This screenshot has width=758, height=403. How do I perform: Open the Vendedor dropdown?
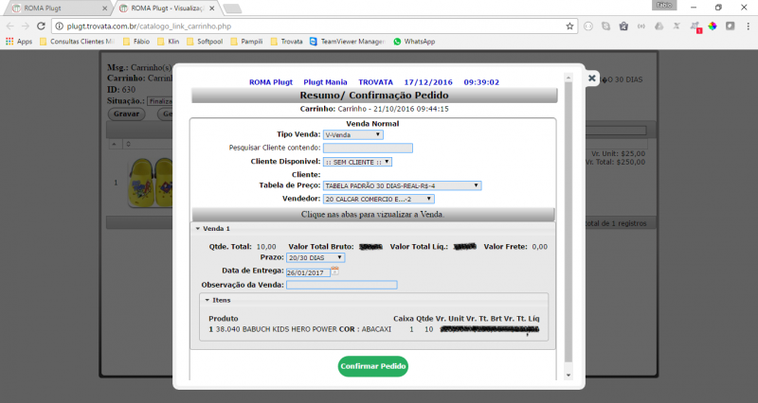378,199
